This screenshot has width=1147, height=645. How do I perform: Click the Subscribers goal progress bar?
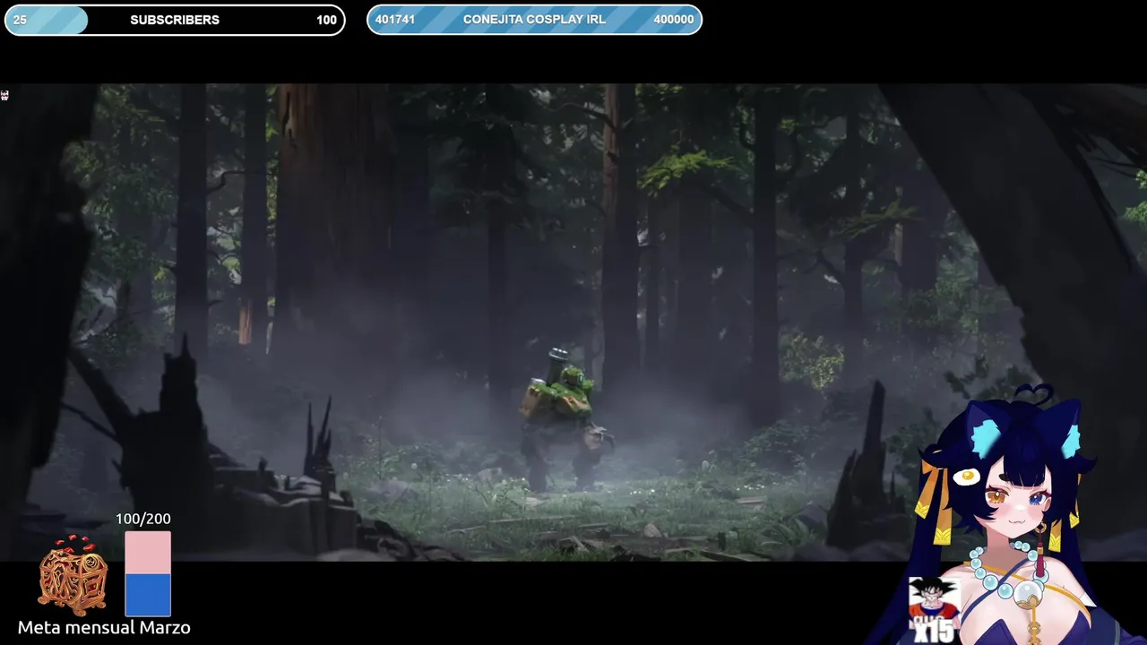(x=175, y=20)
